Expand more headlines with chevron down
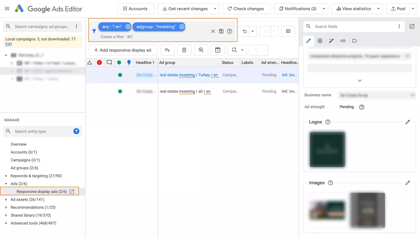Viewport: 420px width, 238px height. click(x=360, y=80)
